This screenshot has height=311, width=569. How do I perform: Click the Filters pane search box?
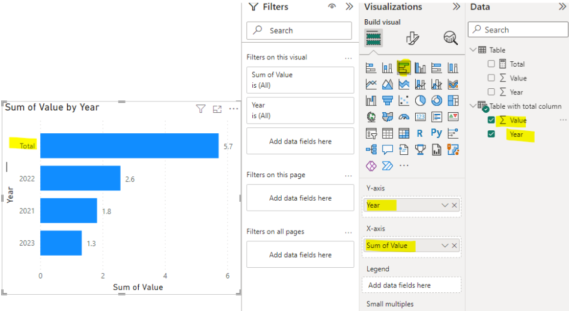pyautogui.click(x=299, y=31)
